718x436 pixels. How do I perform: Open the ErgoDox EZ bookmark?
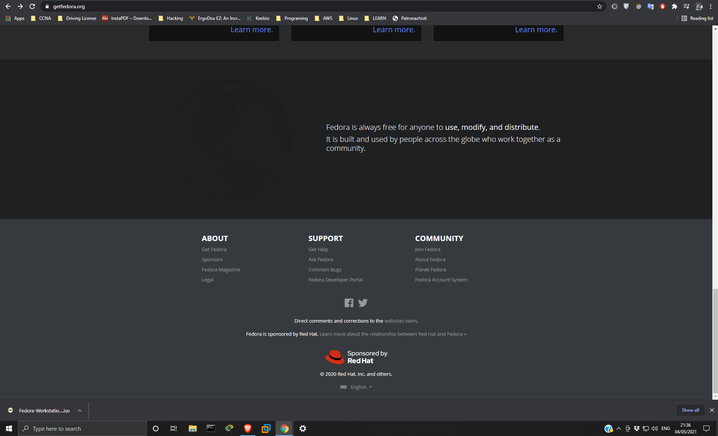click(x=215, y=18)
